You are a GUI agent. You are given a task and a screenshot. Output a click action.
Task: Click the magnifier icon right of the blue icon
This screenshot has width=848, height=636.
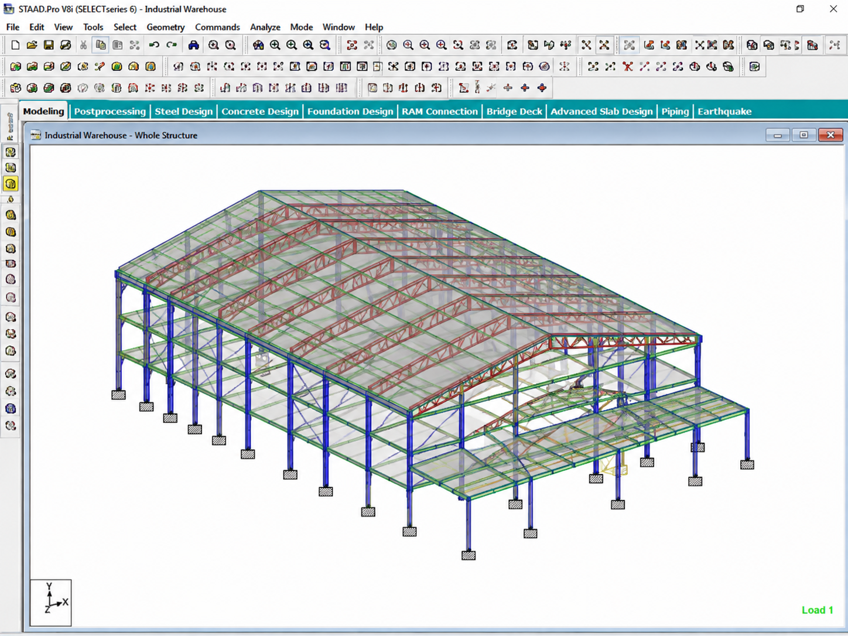[214, 45]
